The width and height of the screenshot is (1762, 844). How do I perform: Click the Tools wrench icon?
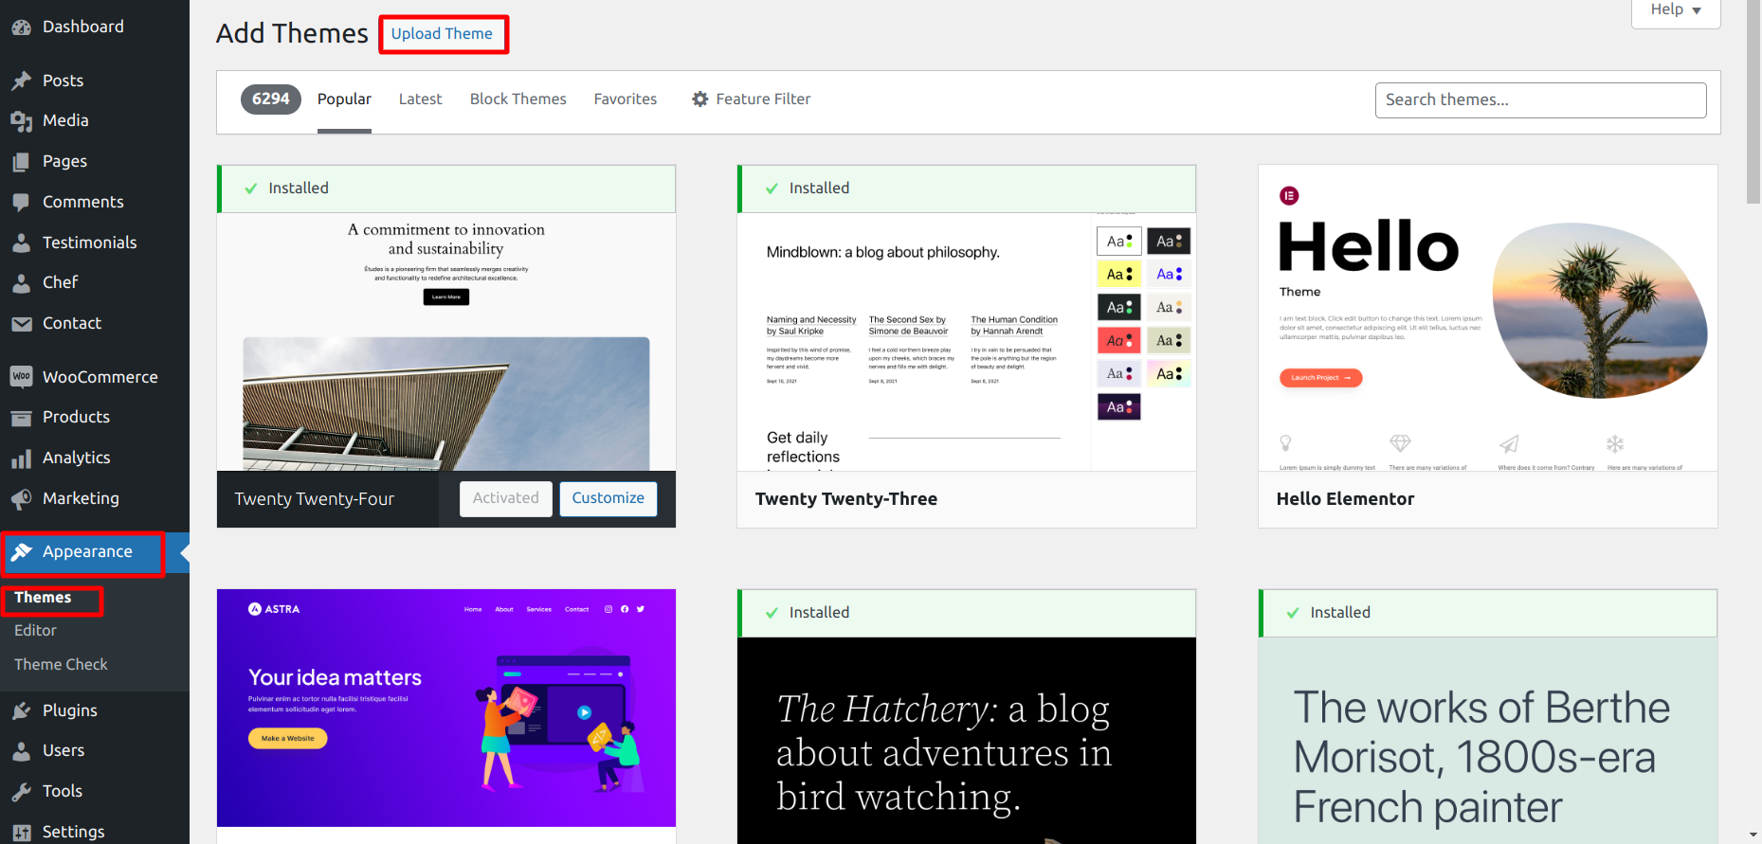[21, 792]
